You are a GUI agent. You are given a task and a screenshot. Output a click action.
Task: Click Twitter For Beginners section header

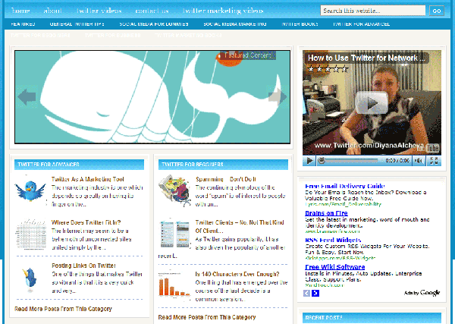point(223,165)
